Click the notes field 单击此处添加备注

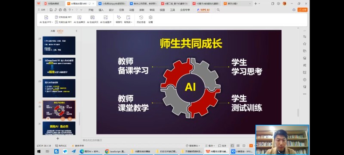(x=92, y=140)
